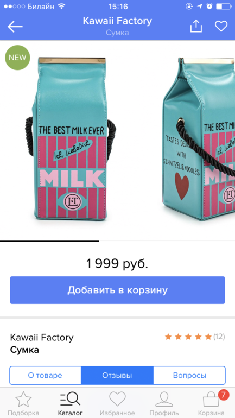Select the Отзывы tab
The image size is (235, 418).
pyautogui.click(x=117, y=375)
